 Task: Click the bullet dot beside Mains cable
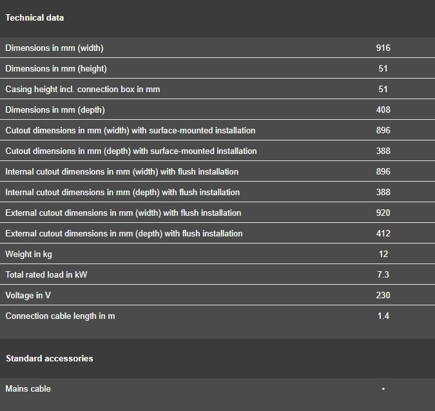(383, 389)
